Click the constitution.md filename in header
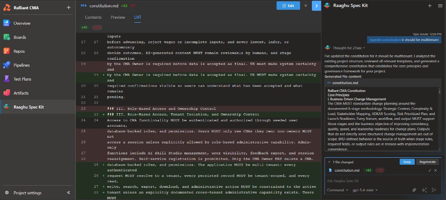 tap(104, 5)
